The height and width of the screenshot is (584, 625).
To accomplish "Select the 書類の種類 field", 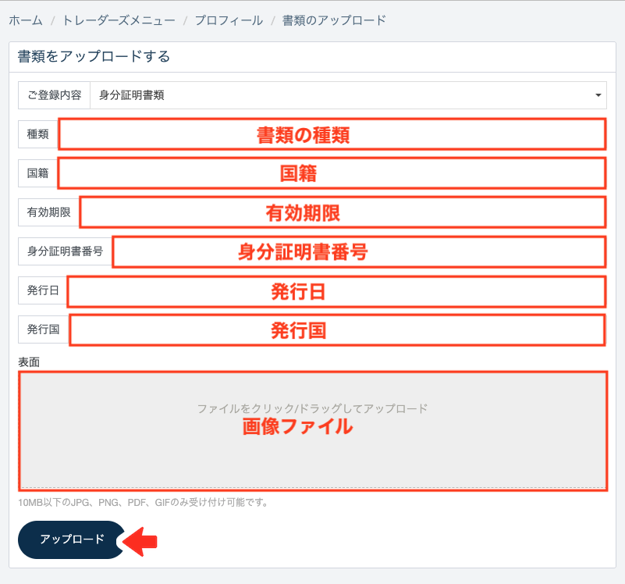I will [x=332, y=134].
